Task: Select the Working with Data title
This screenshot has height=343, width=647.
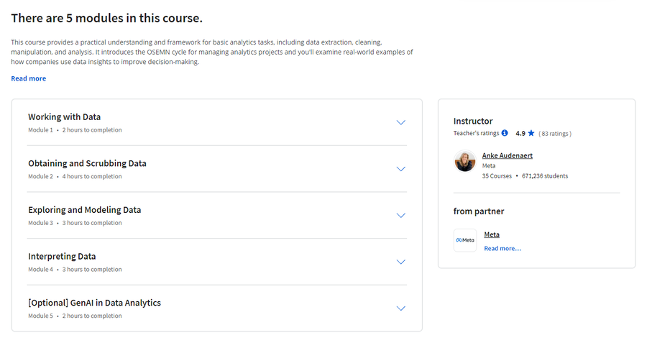Action: click(65, 116)
